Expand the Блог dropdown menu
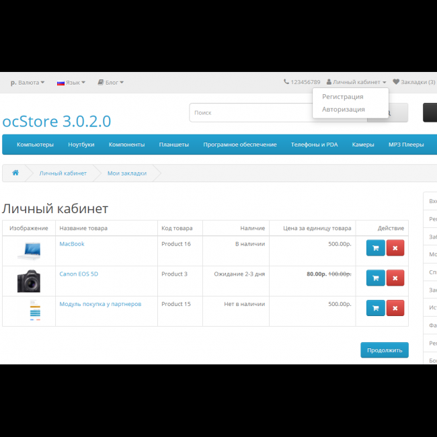The height and width of the screenshot is (437, 437). 111,83
